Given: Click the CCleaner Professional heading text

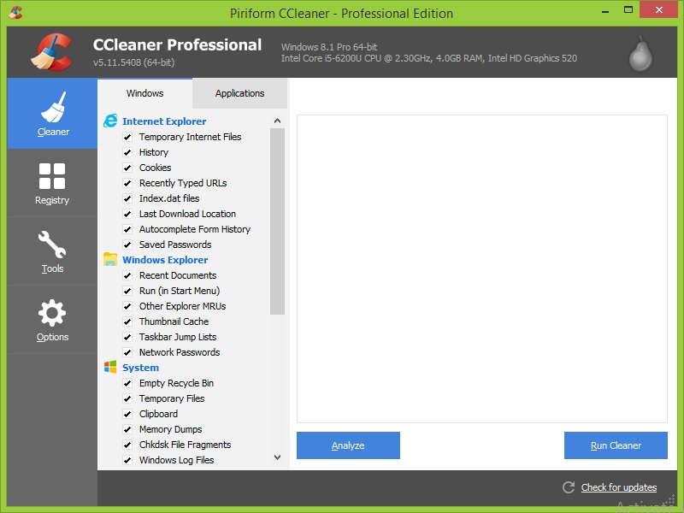Looking at the screenshot, I should 177,44.
